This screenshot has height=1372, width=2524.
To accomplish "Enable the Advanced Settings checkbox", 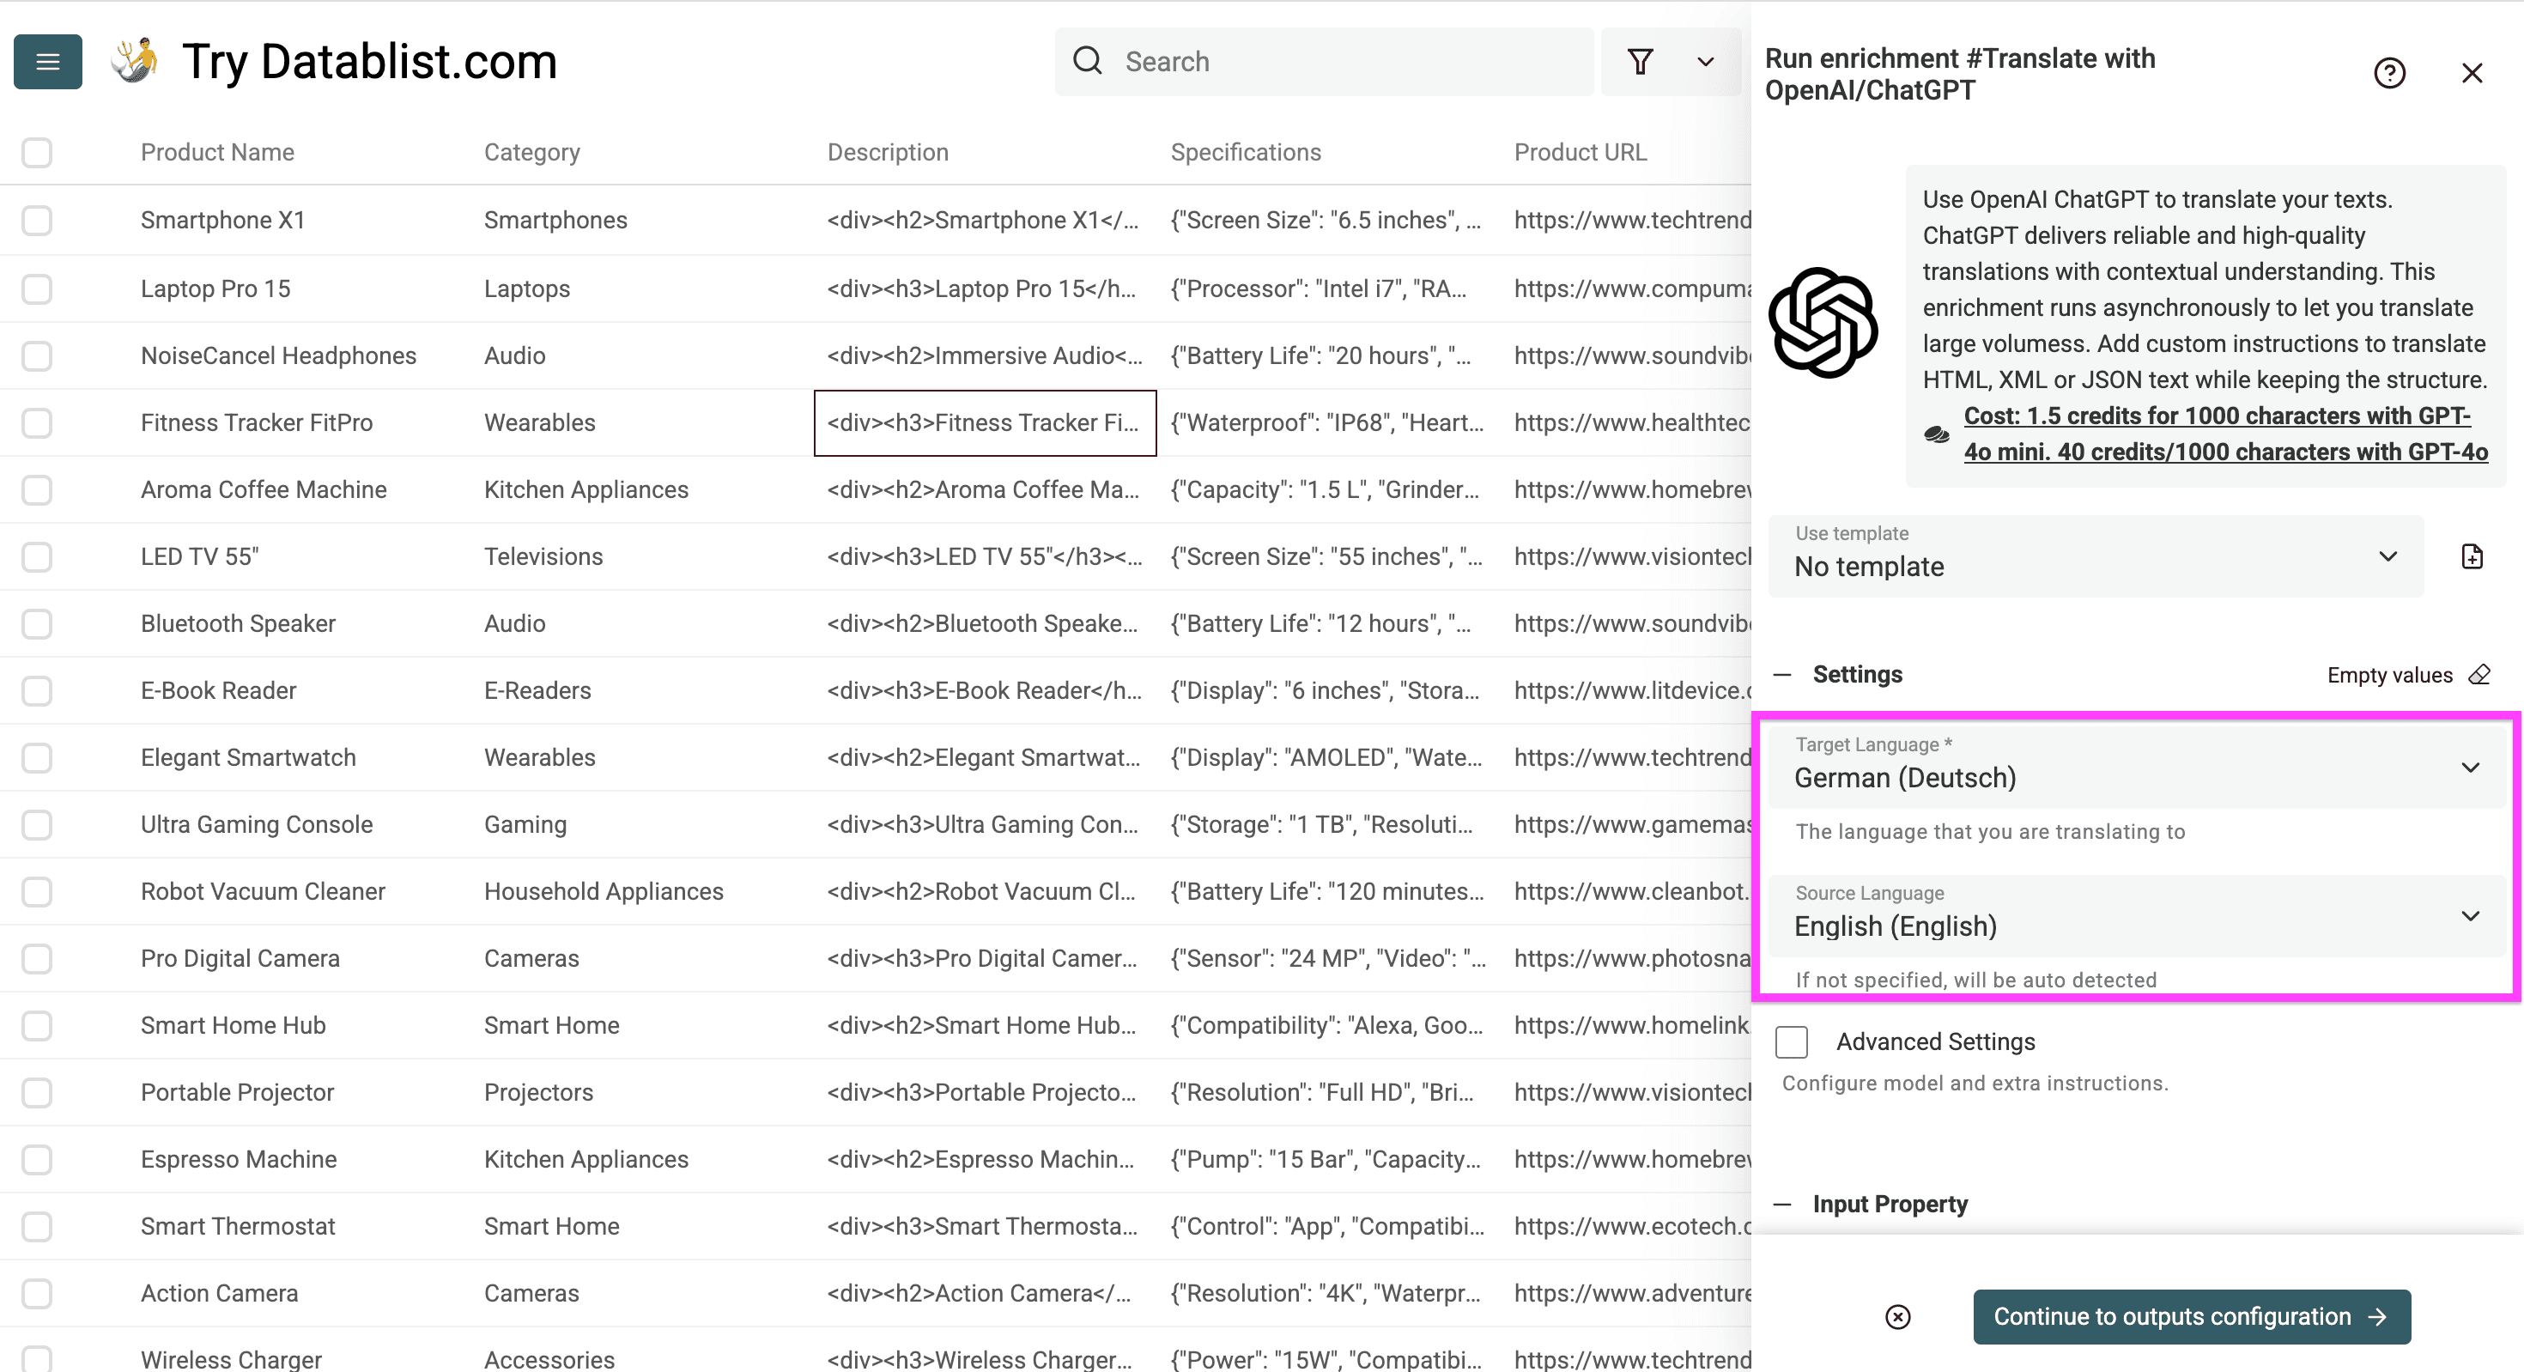I will 1791,1041.
